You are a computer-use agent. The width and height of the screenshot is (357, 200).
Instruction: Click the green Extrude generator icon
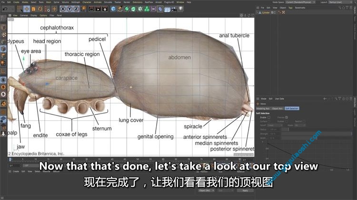(133, 9)
